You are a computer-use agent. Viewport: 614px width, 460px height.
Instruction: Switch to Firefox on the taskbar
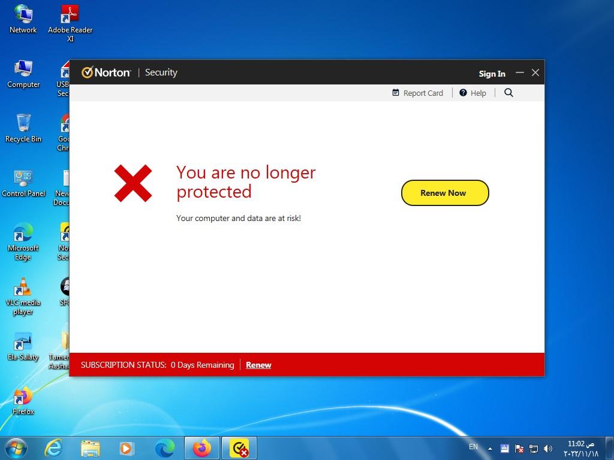click(x=202, y=448)
